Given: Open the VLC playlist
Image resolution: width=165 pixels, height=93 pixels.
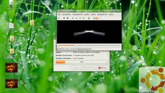Looking at the screenshot, I should click(x=89, y=18).
